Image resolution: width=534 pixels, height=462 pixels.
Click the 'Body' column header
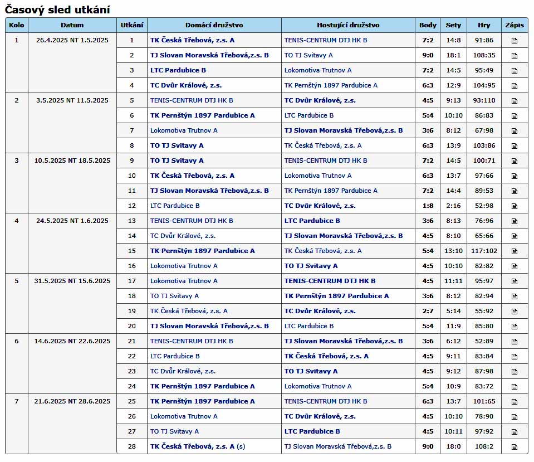[428, 25]
